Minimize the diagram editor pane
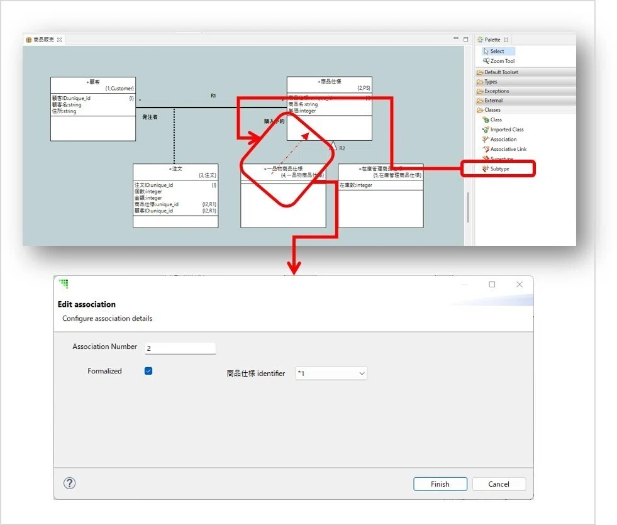 455,38
